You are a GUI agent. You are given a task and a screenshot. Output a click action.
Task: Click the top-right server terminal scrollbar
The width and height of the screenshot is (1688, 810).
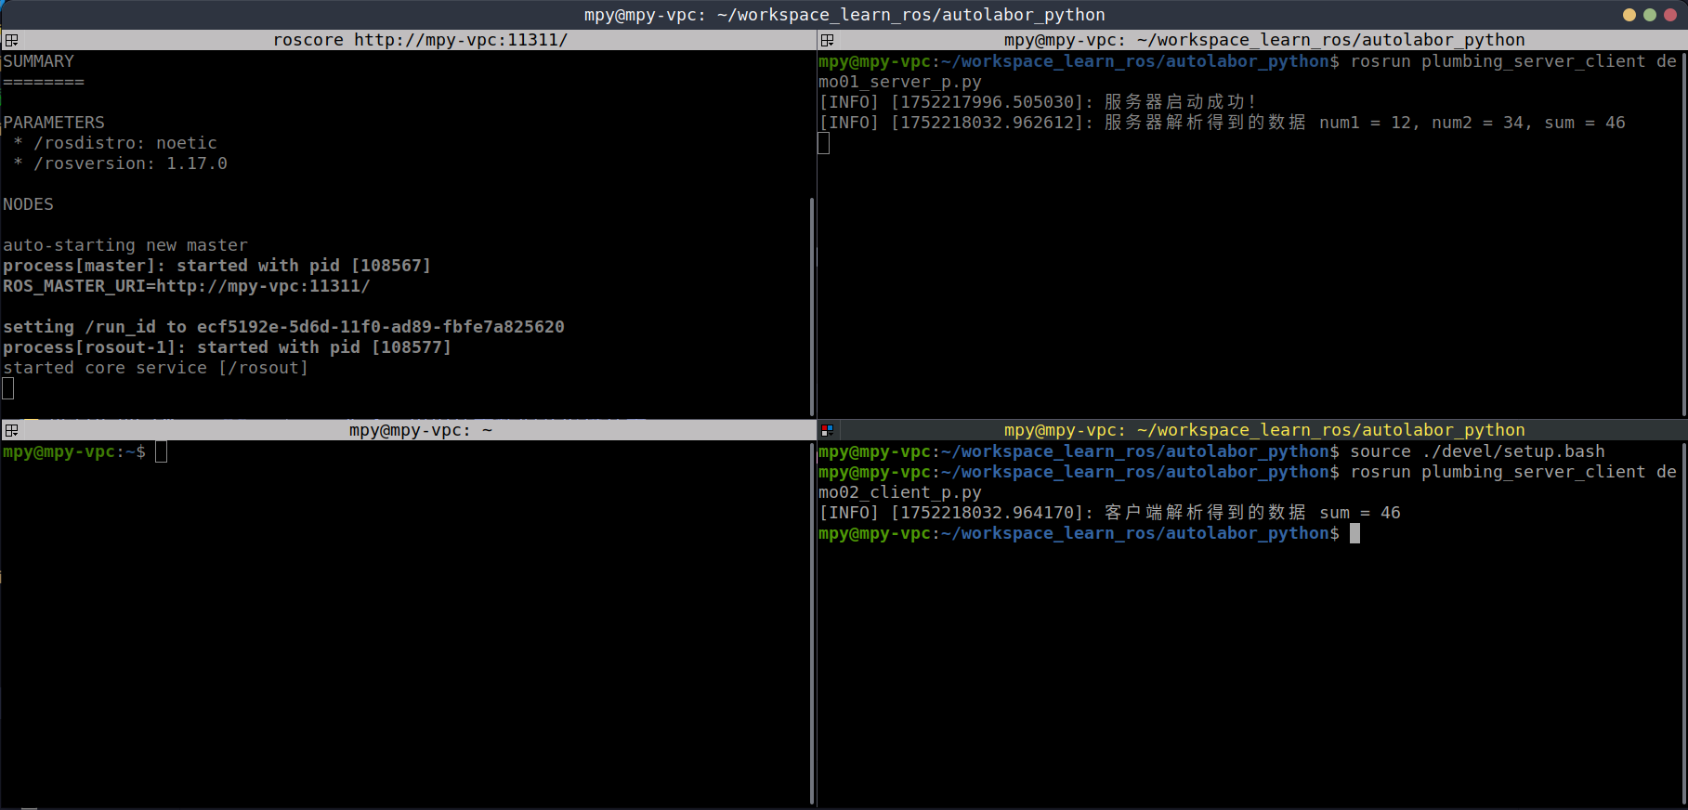click(x=1684, y=232)
